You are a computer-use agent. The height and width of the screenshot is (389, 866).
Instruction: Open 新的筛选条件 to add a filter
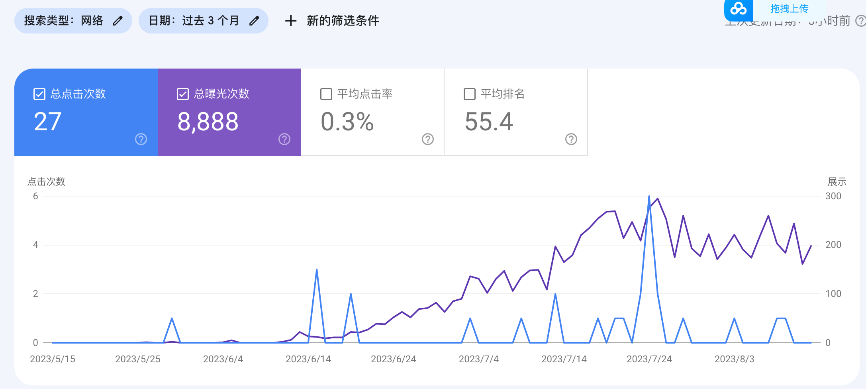pyautogui.click(x=342, y=20)
